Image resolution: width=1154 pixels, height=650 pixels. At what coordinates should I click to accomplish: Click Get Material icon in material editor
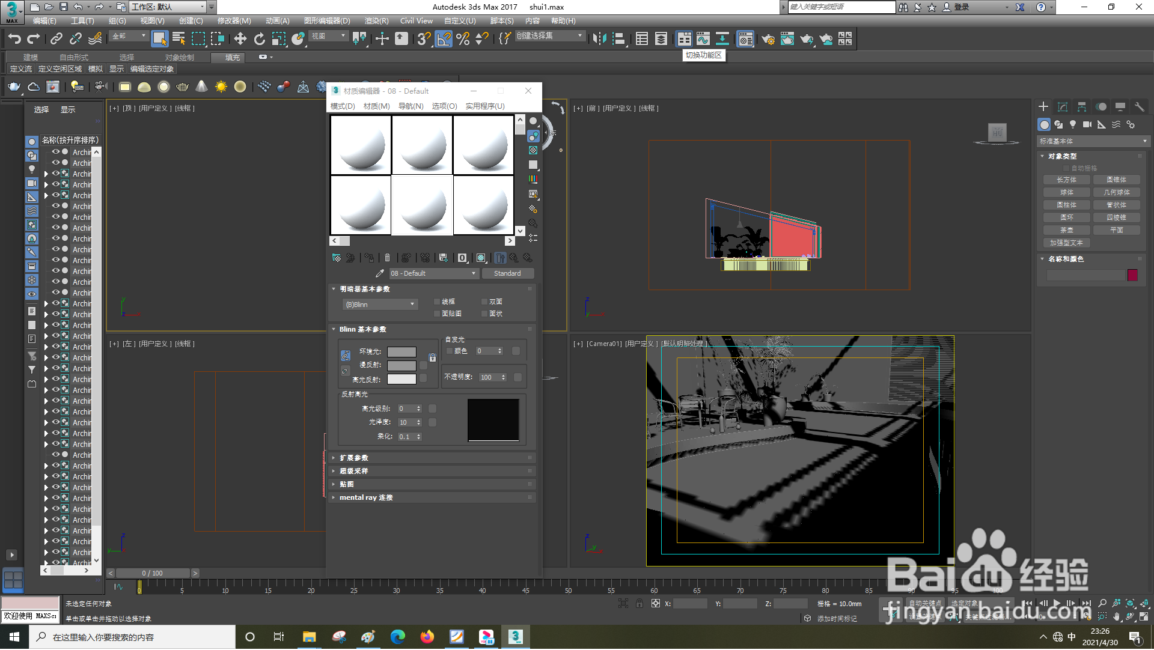pos(337,258)
